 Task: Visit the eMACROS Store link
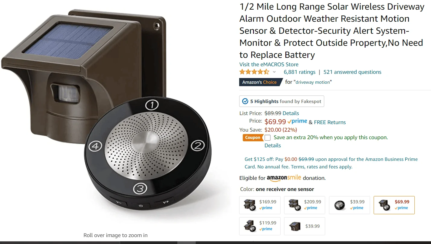(x=269, y=64)
